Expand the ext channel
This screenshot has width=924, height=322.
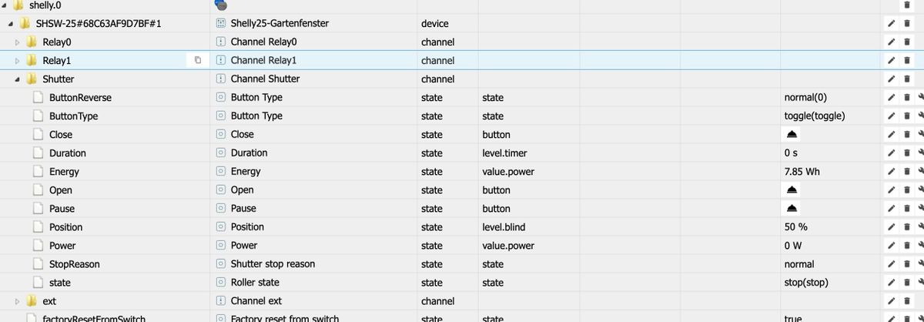click(18, 300)
